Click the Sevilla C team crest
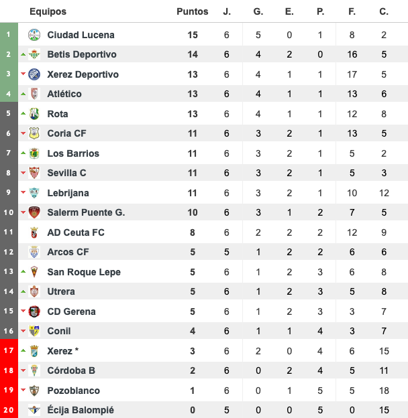The image size is (408, 418). pyautogui.click(x=34, y=173)
